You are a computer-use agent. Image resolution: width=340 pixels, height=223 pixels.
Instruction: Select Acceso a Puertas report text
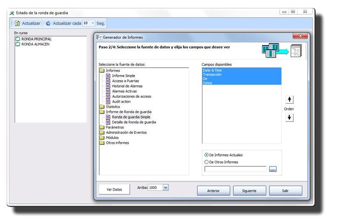click(x=125, y=81)
